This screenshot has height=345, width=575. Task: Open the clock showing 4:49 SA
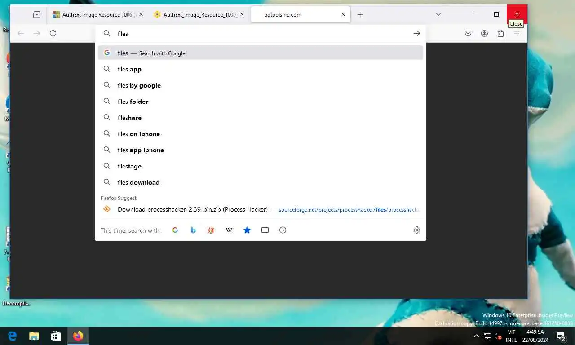pyautogui.click(x=535, y=336)
